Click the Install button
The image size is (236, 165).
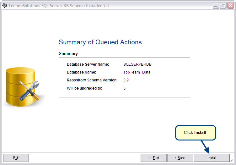tap(212, 158)
